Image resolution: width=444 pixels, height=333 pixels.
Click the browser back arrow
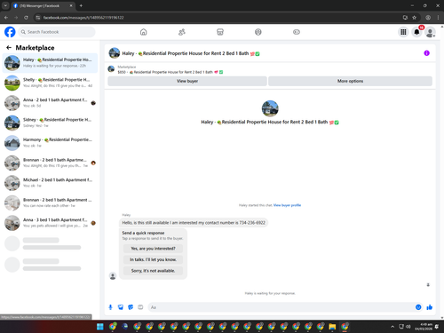(x=6, y=18)
